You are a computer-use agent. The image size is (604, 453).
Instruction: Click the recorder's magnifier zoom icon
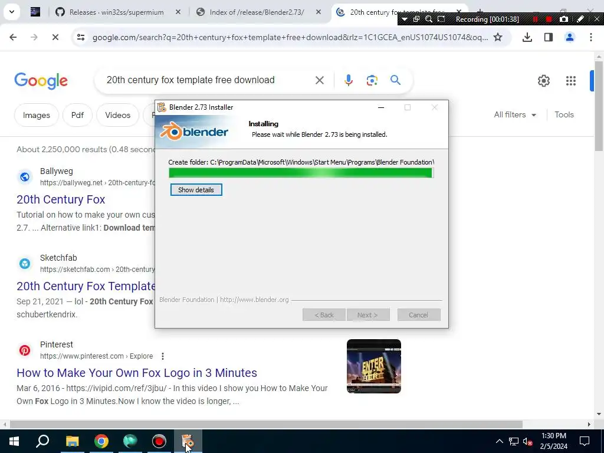point(429,19)
